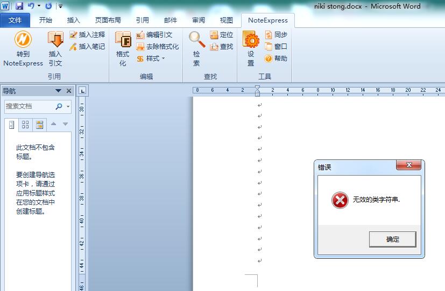Open NoteExpress 帮助 help
The image size is (445, 291).
[x=276, y=59]
